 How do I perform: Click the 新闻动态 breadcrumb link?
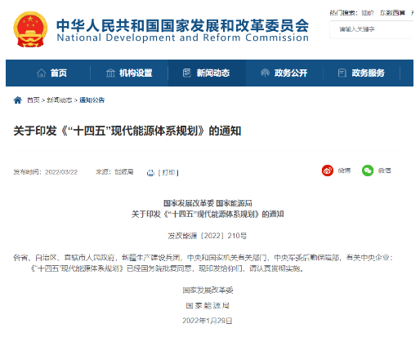pyautogui.click(x=60, y=100)
